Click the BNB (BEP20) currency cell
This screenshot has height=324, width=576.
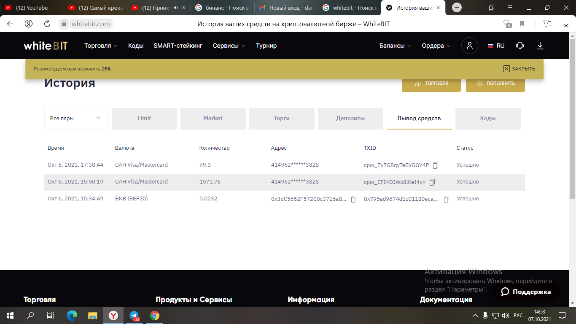coord(132,199)
